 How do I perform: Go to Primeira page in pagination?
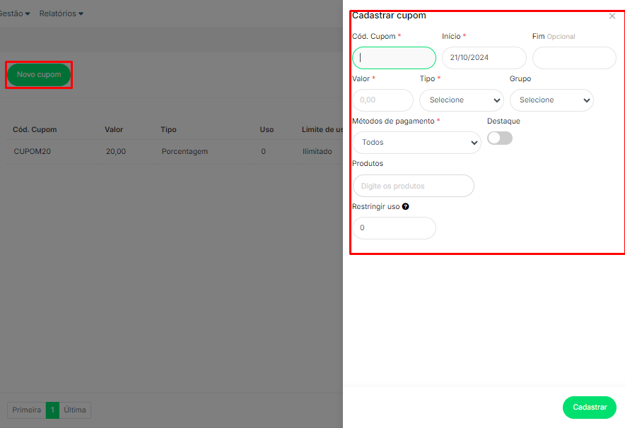click(x=26, y=410)
